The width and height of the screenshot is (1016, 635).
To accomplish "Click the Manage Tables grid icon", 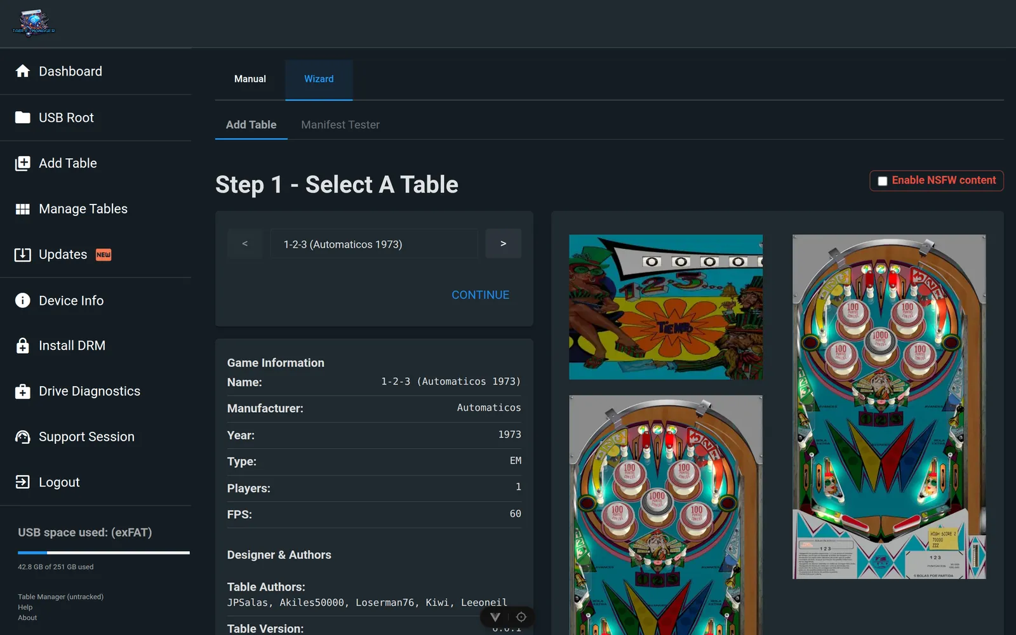I will click(x=23, y=209).
